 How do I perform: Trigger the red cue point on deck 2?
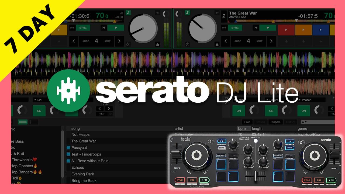coord(286,30)
